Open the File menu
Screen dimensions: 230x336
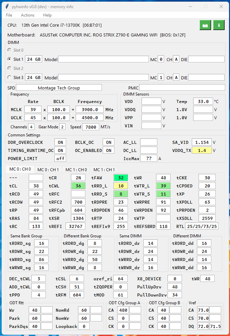[x=9, y=15]
